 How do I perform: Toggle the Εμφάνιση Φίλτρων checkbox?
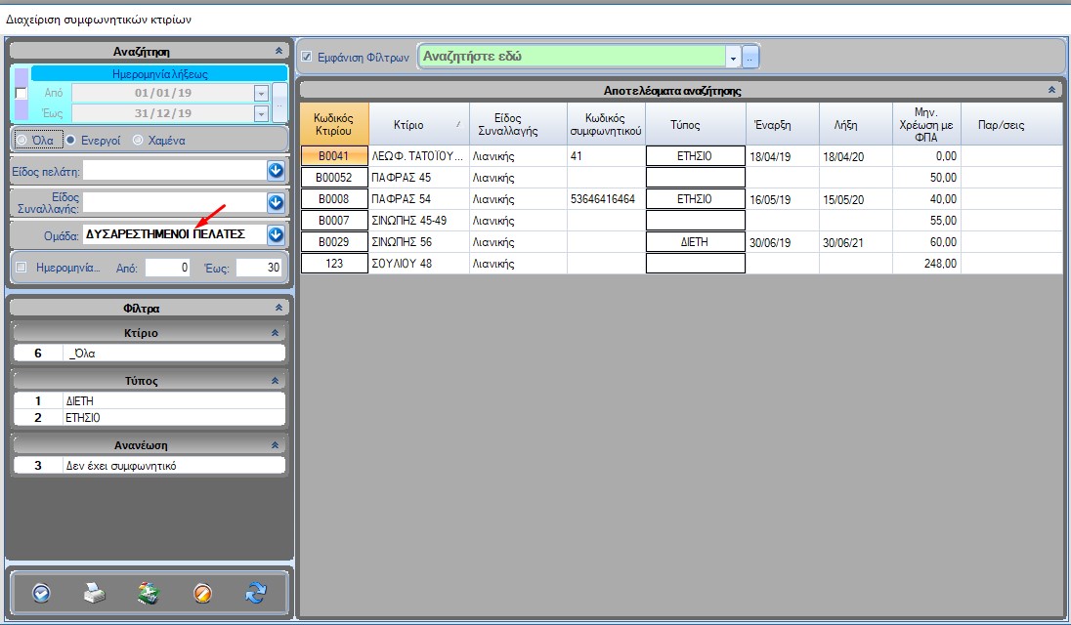[x=307, y=57]
